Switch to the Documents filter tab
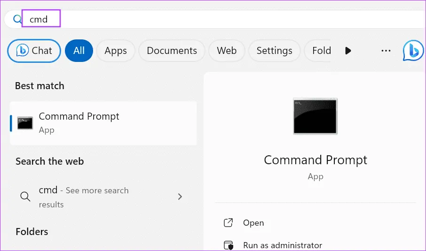The width and height of the screenshot is (426, 251). pyautogui.click(x=172, y=51)
